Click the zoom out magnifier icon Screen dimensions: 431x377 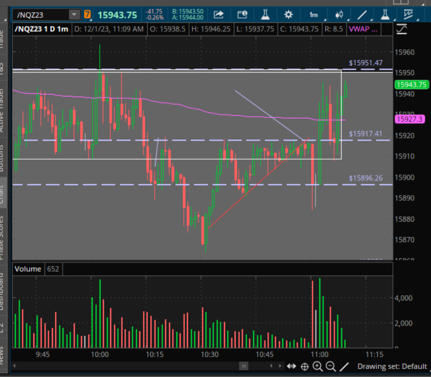click(330, 366)
